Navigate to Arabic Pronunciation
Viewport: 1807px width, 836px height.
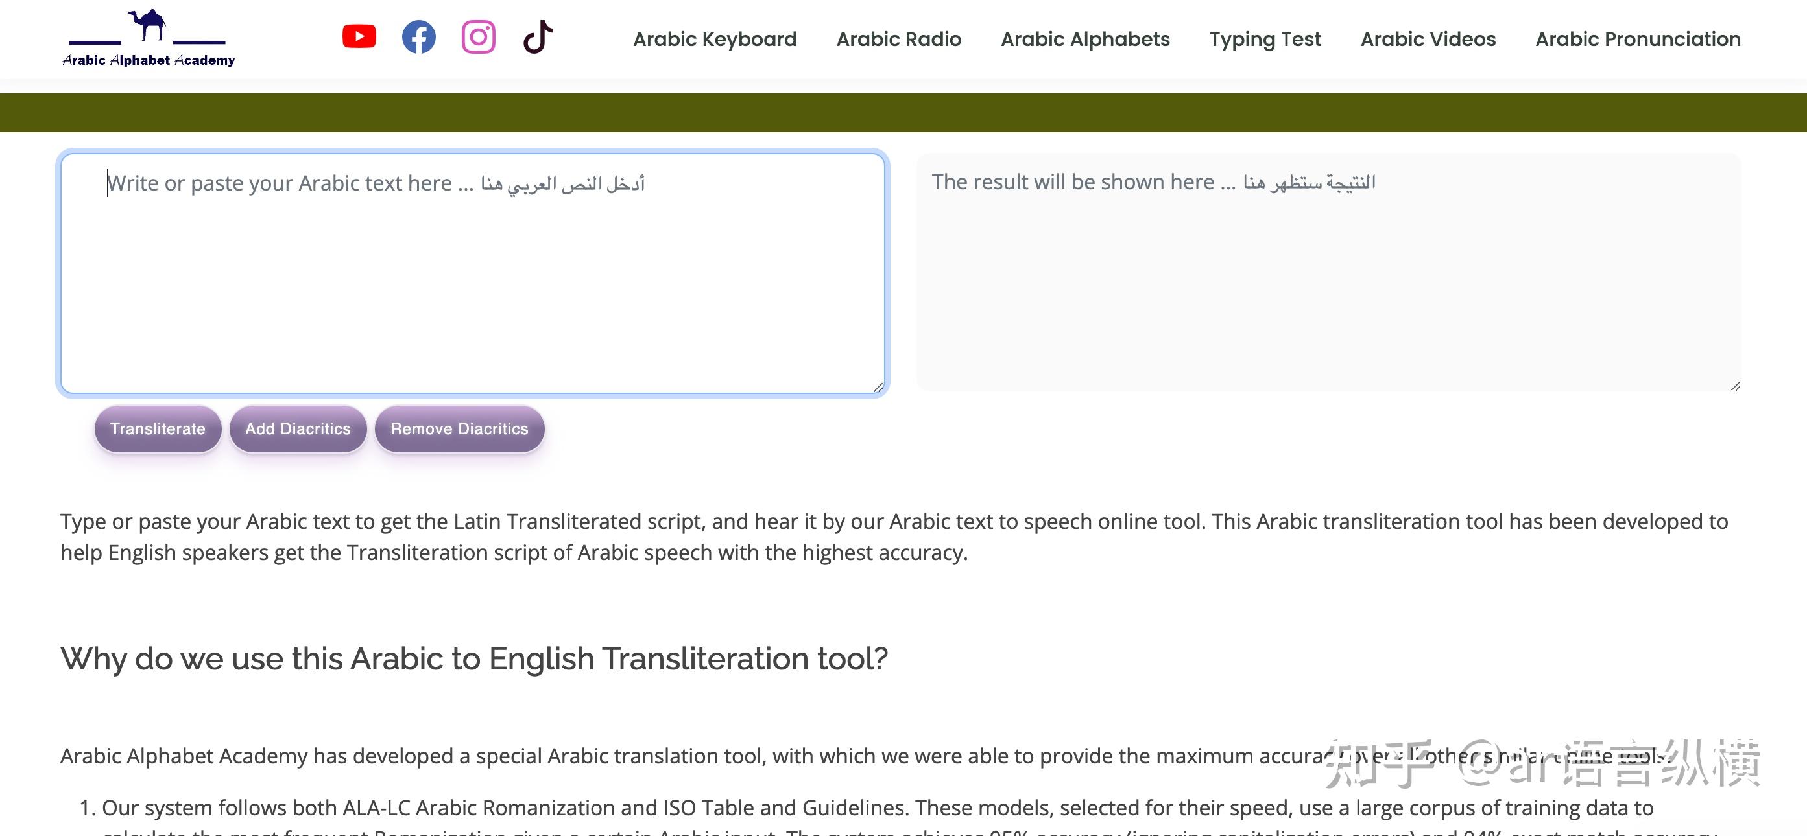pyautogui.click(x=1638, y=40)
